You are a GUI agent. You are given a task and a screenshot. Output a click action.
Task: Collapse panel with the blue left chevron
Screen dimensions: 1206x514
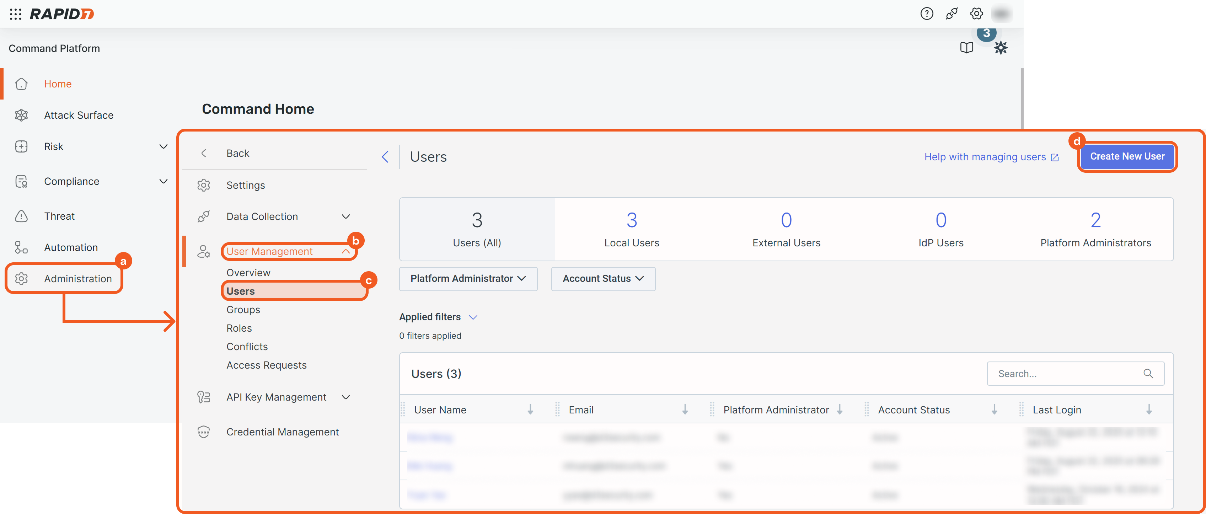[385, 157]
